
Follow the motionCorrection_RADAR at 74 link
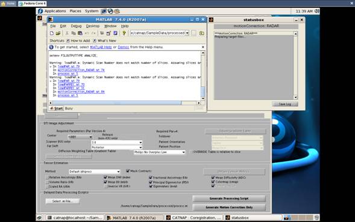coord(81,70)
